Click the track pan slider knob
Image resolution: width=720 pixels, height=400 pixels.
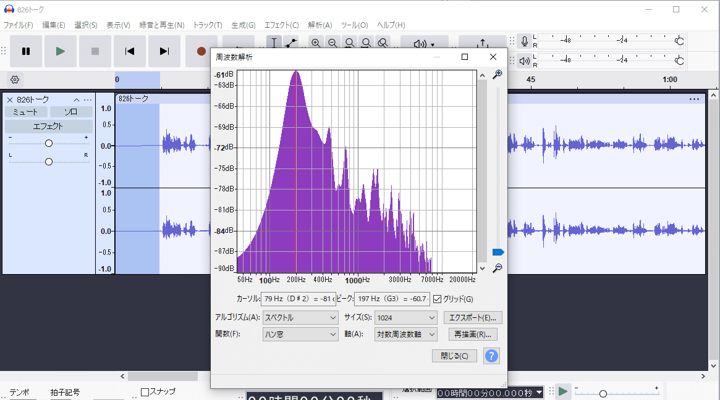(x=49, y=162)
